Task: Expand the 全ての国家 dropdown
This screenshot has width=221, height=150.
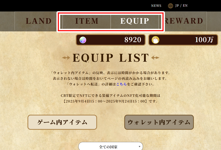Action: pos(111,147)
